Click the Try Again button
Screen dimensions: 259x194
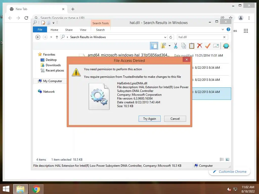click(x=149, y=119)
